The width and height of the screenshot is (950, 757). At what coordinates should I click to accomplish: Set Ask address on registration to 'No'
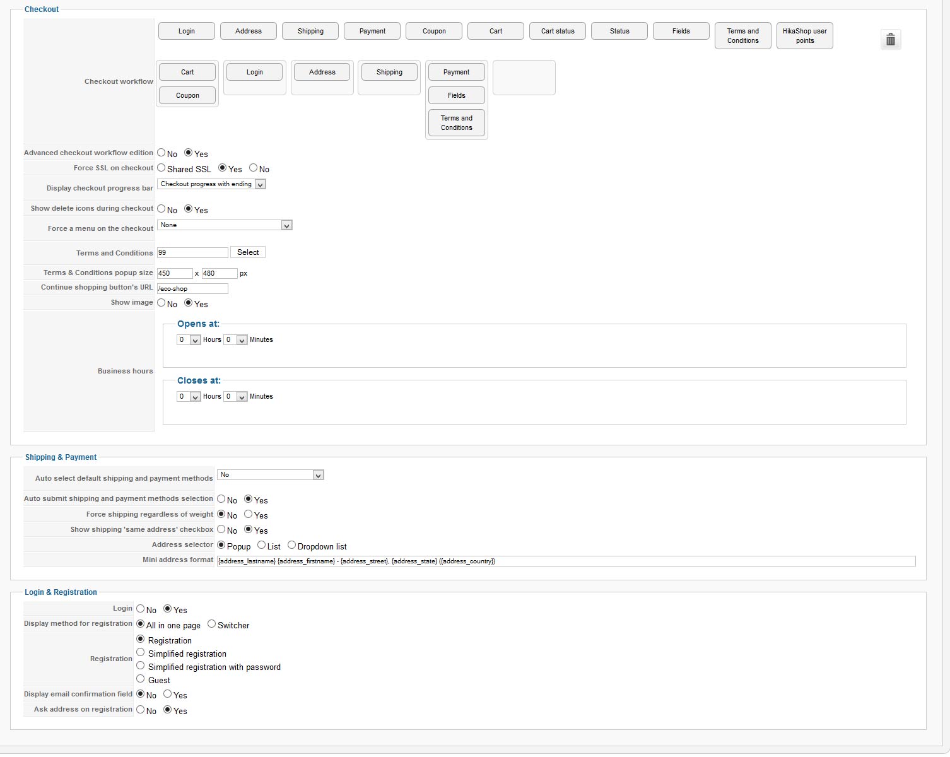[x=141, y=710]
